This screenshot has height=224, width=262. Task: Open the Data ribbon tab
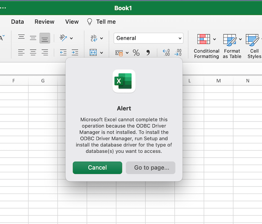click(x=18, y=22)
